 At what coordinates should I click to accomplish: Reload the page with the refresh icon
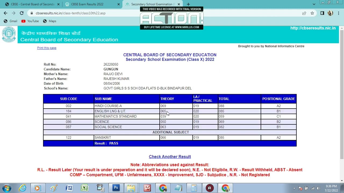click(22, 13)
